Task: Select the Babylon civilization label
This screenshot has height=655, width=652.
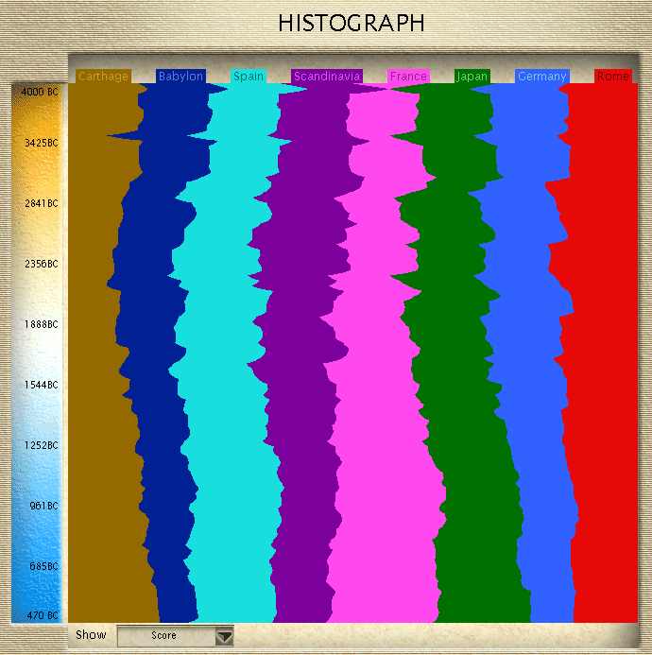Action: 180,76
